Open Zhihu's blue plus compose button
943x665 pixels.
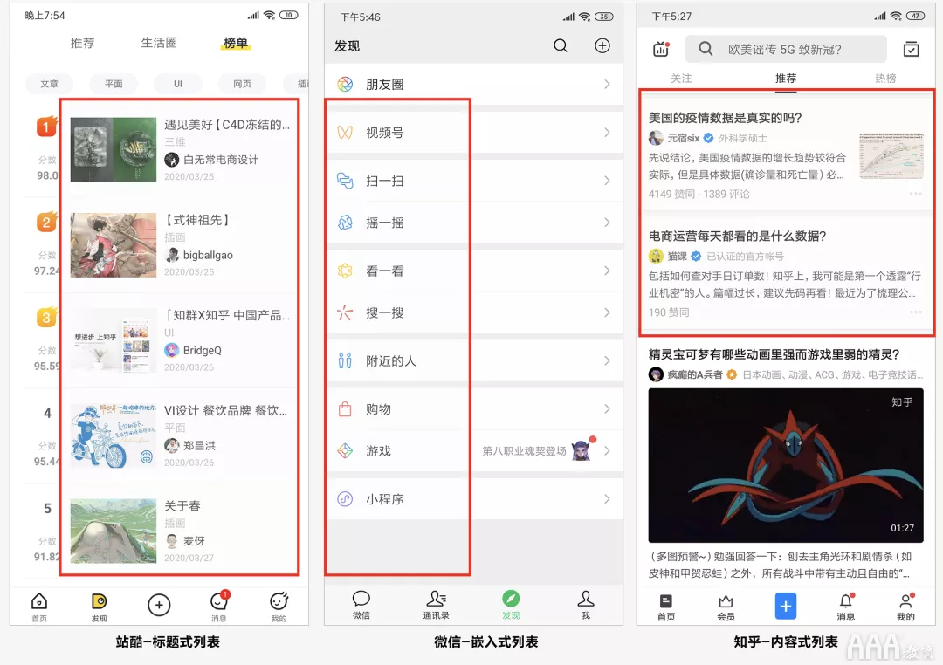785,606
